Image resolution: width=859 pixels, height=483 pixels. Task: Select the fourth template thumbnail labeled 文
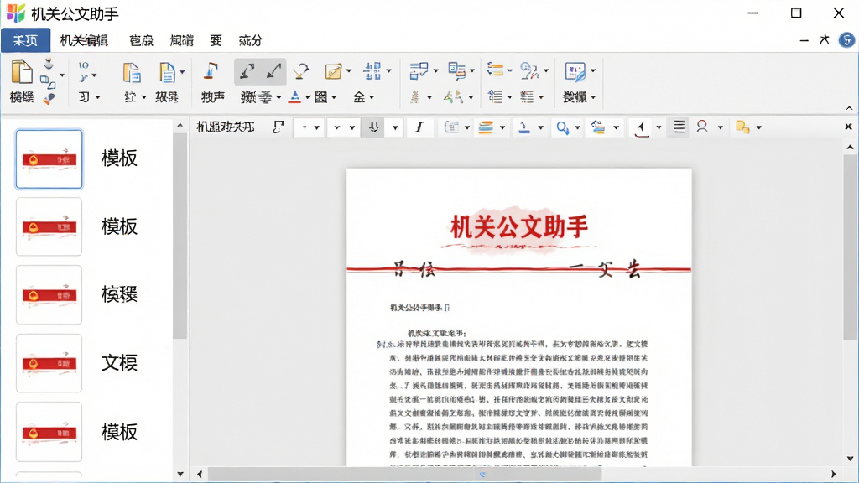(49, 363)
